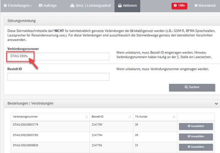Sort table by Bestell-ID column arrows

point(130,117)
